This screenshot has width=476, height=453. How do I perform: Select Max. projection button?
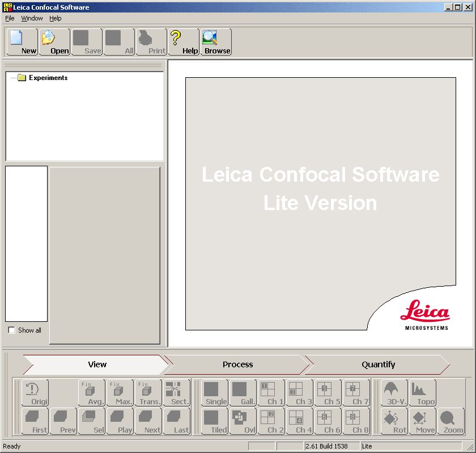(x=120, y=393)
